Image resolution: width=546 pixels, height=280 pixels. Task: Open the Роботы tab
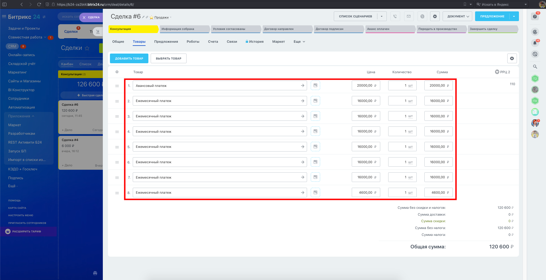[193, 42]
